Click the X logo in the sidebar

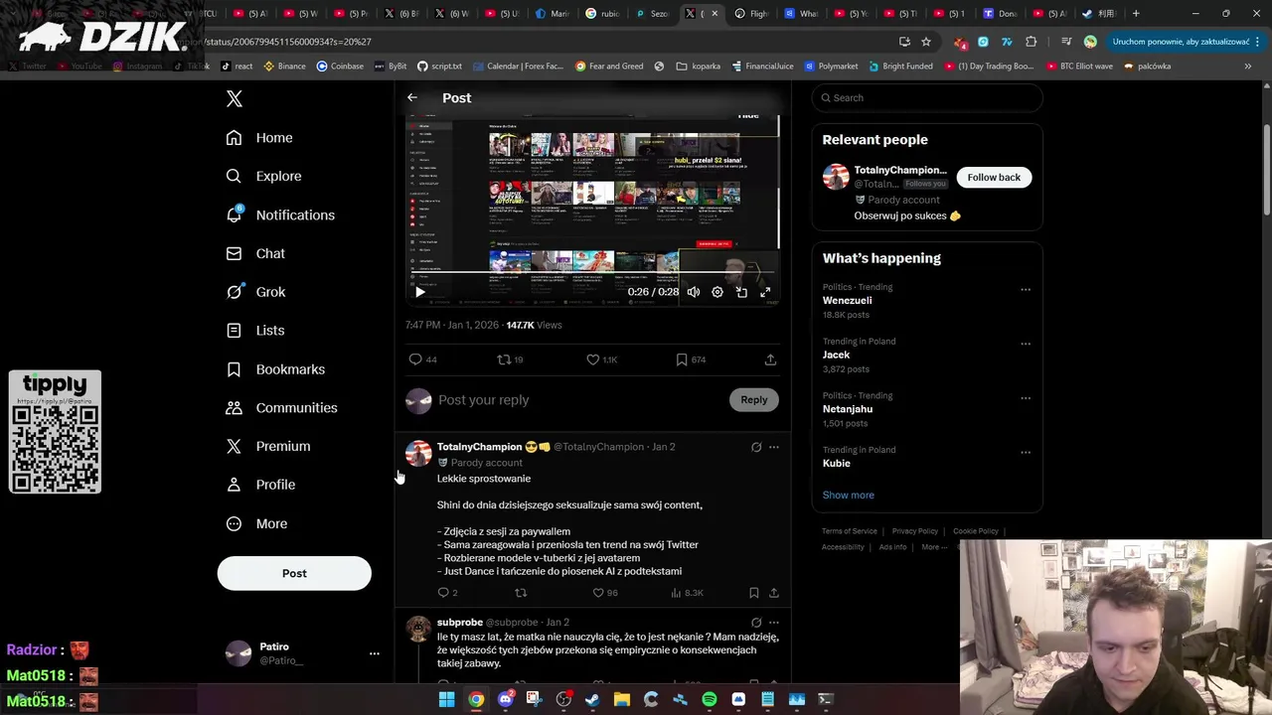235,98
